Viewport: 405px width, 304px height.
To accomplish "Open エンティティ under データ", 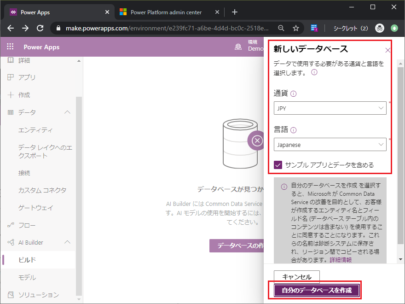I will tap(35, 130).
